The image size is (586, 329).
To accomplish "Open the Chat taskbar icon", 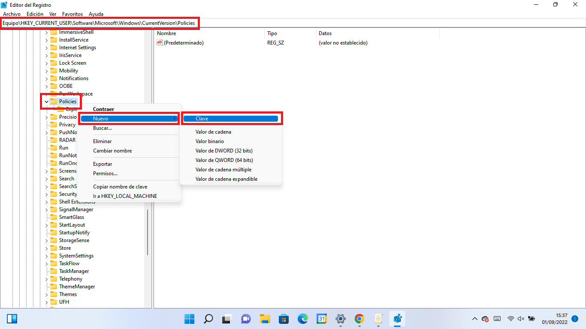I will pyautogui.click(x=246, y=319).
